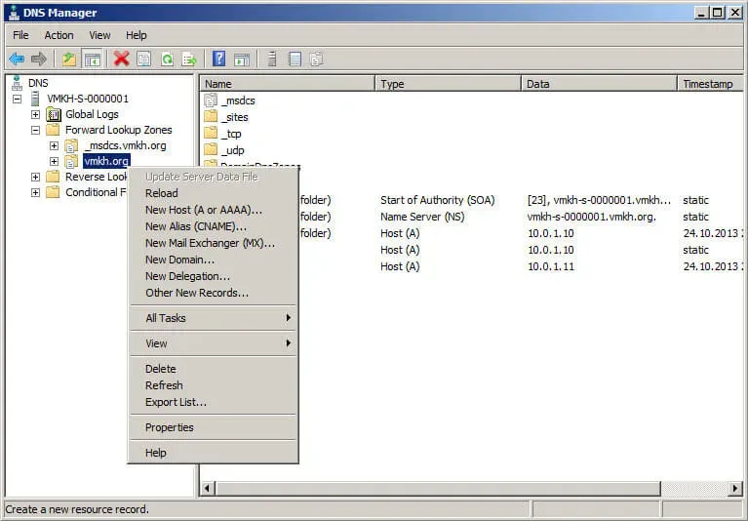Sort by the Timestamp column header

[x=710, y=84]
